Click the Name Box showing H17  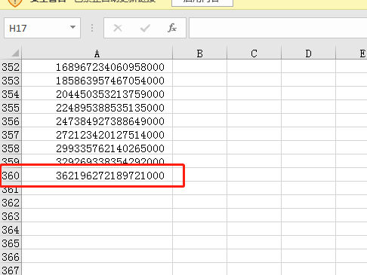[x=42, y=28]
